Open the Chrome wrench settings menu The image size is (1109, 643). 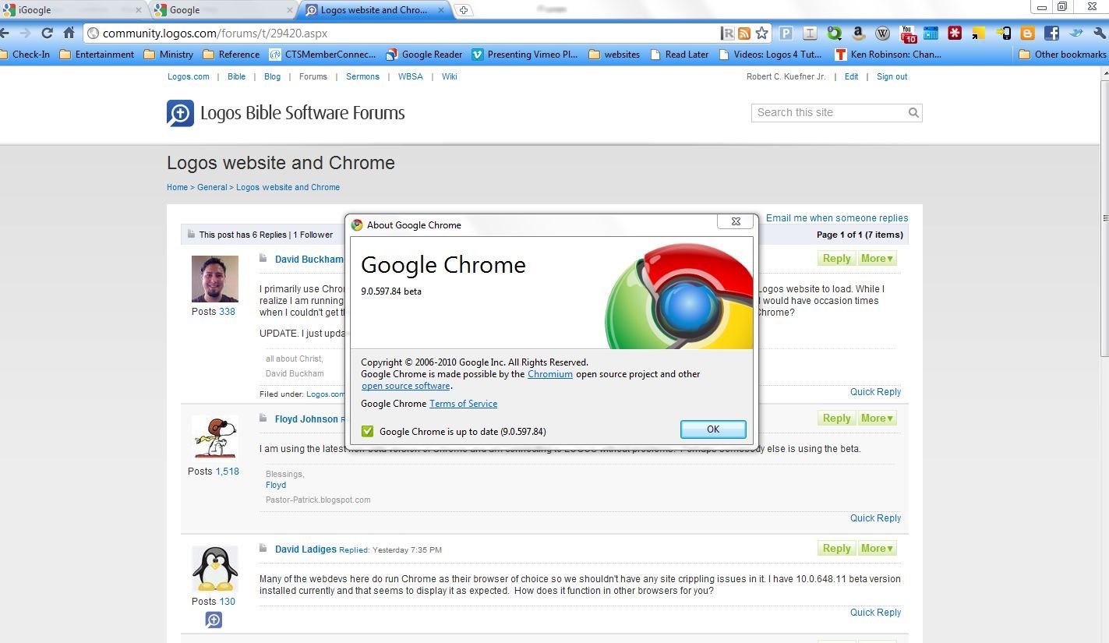pos(1099,34)
